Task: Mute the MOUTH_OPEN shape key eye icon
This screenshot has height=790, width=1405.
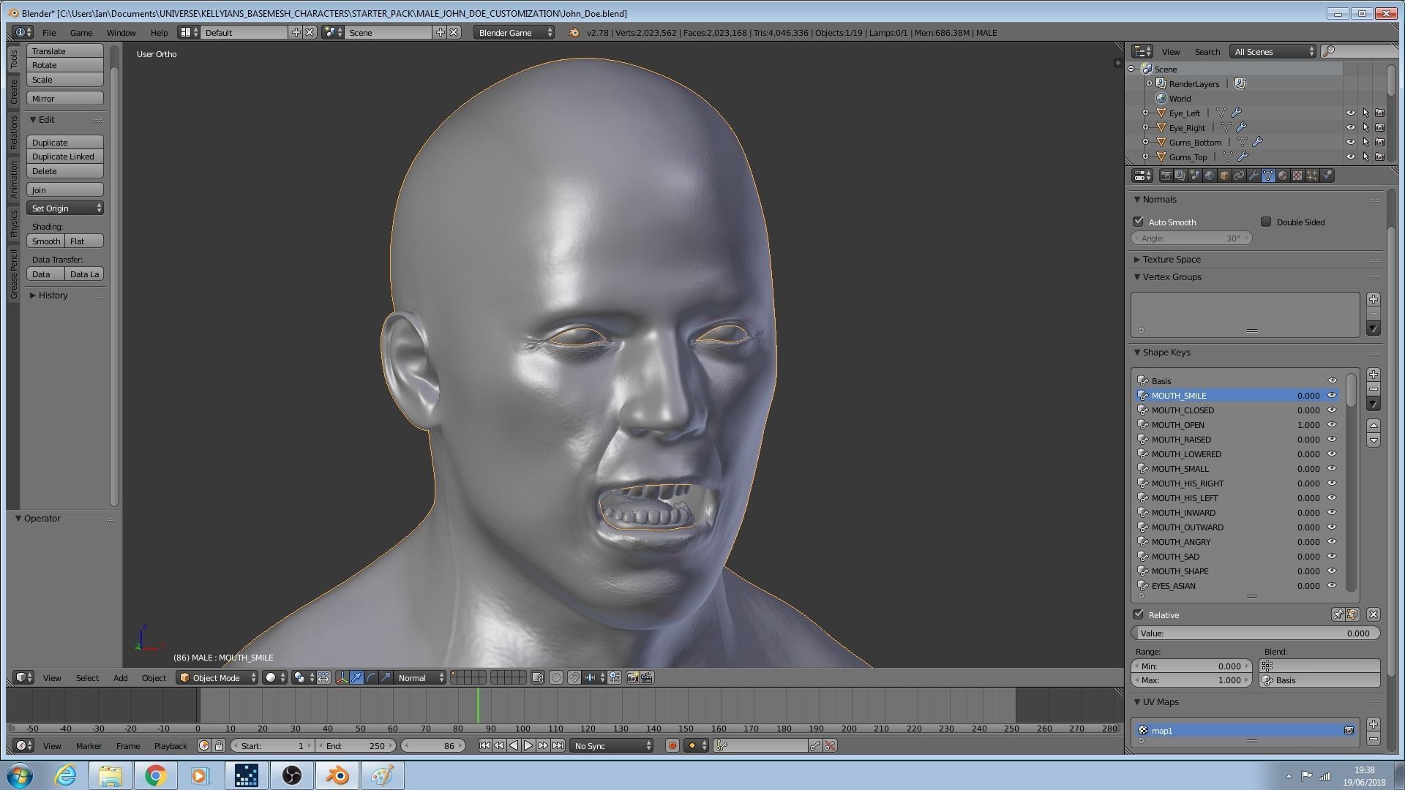Action: point(1332,424)
